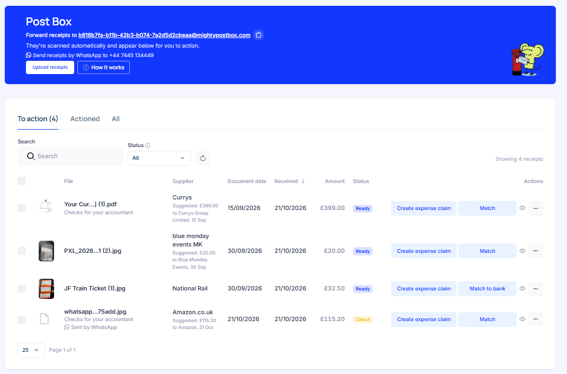The image size is (567, 374).
Task: Tick the checkbox for Your Cur...) (1).pdf
Action: tap(22, 208)
